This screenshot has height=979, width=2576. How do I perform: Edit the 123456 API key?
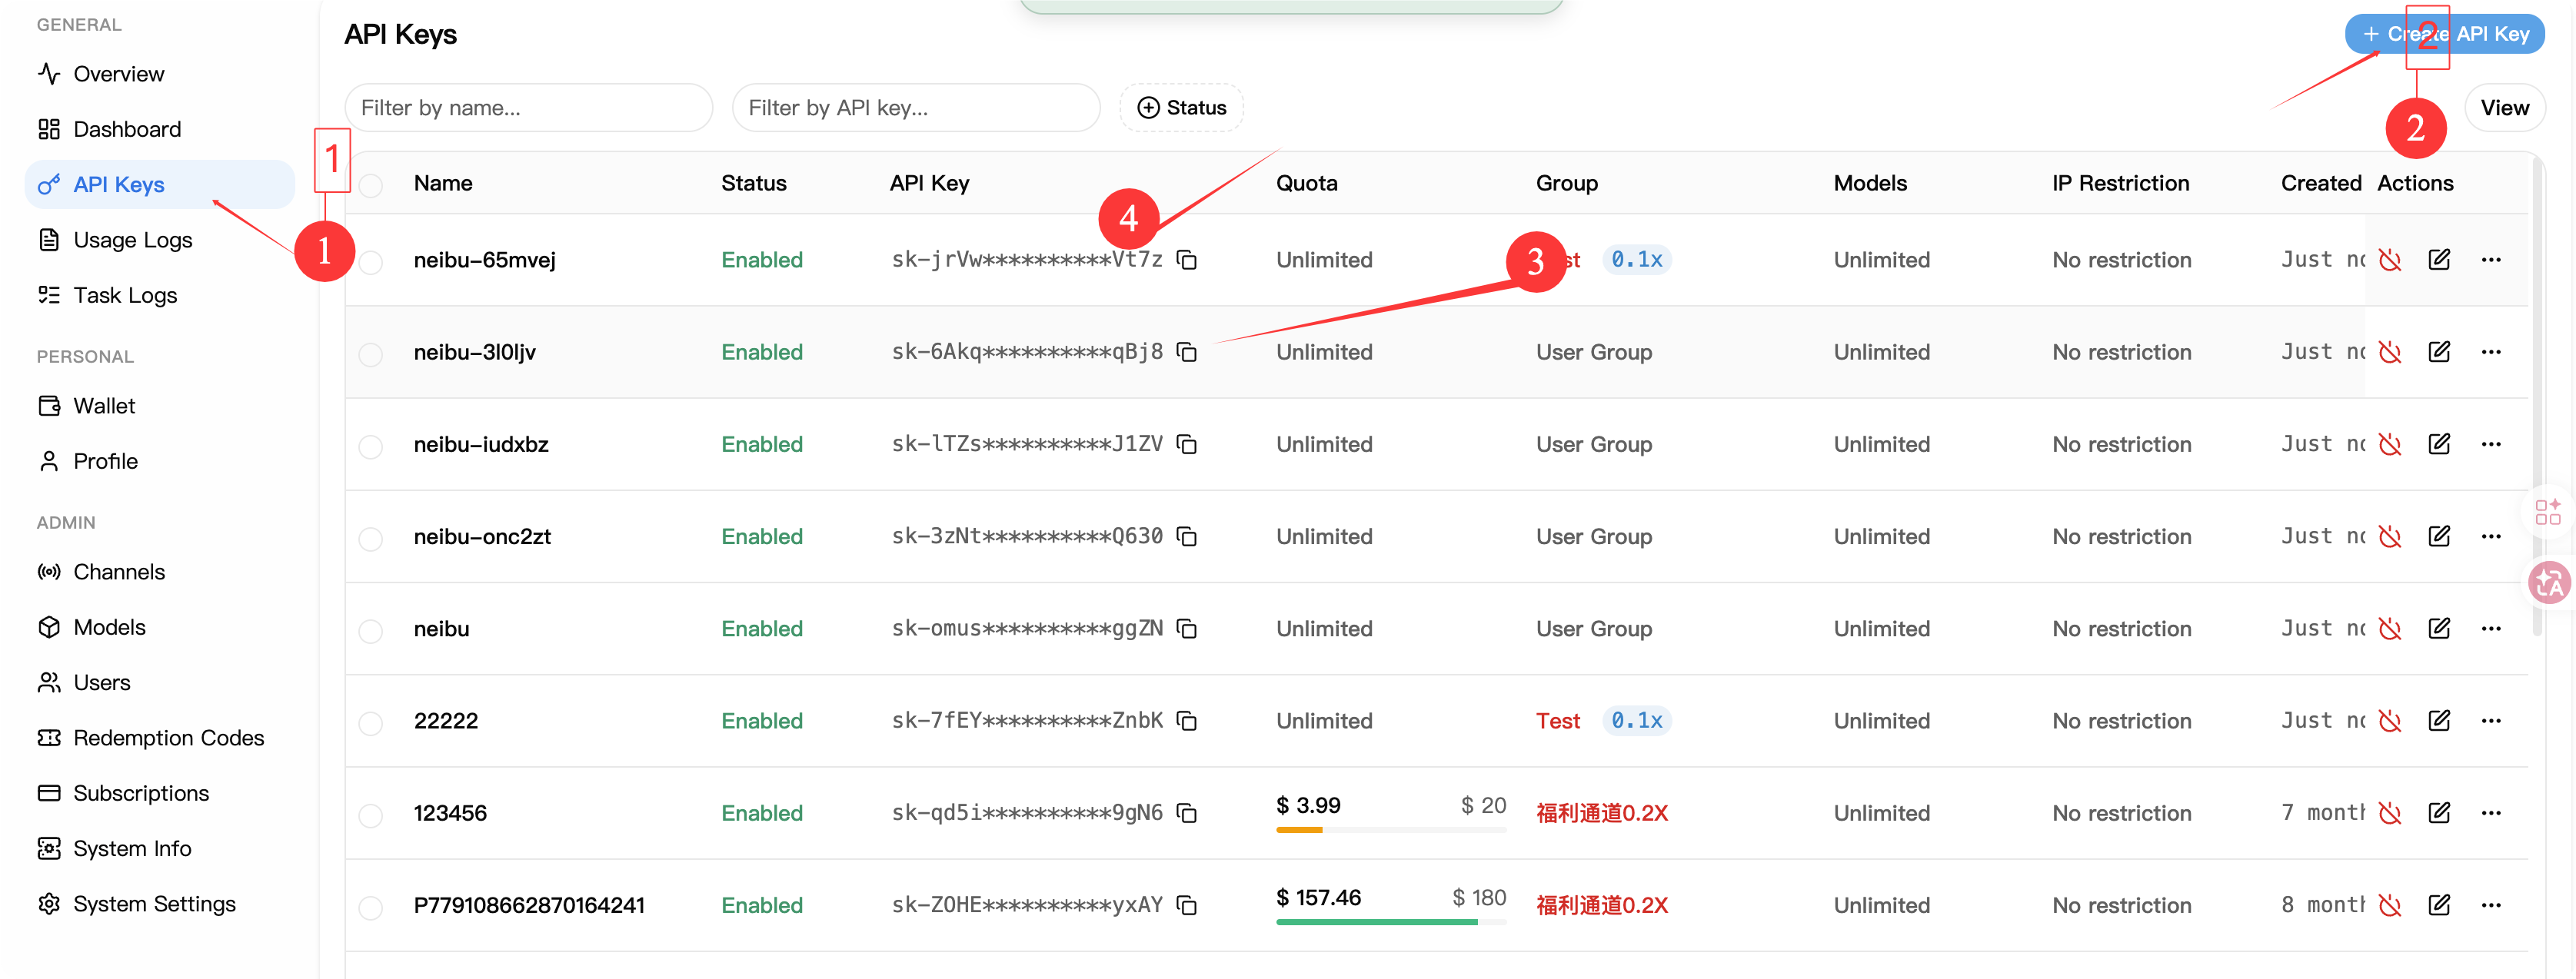pos(2439,813)
